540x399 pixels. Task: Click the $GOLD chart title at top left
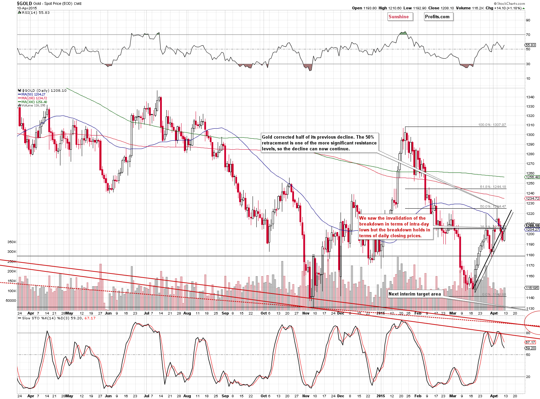[24, 3]
